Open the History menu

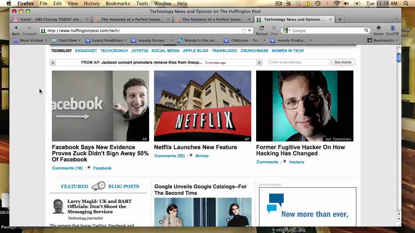click(x=92, y=4)
